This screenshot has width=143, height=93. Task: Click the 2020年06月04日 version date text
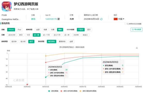pyautogui.click(x=91, y=19)
